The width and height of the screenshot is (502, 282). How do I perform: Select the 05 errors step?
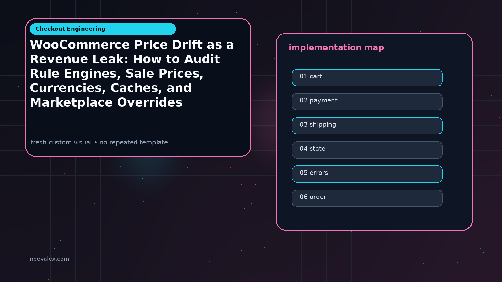[367, 174]
